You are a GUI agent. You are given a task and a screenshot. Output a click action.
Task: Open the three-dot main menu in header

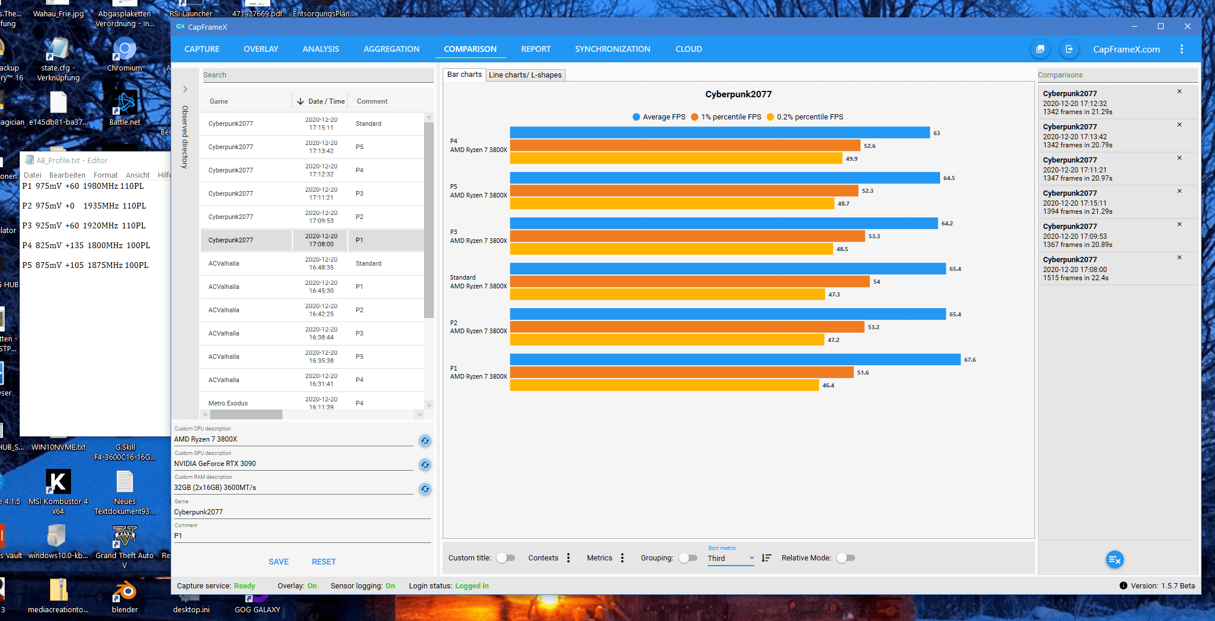tap(1182, 50)
